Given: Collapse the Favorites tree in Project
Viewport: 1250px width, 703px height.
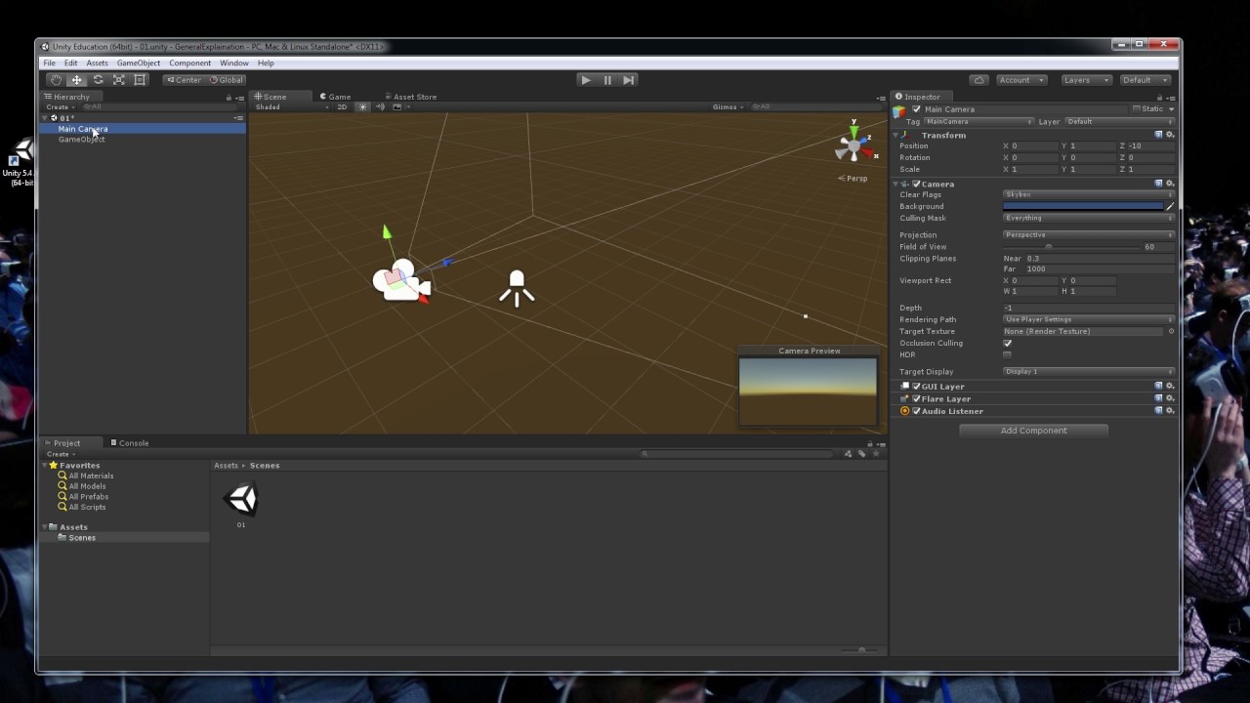Looking at the screenshot, I should coord(45,465).
